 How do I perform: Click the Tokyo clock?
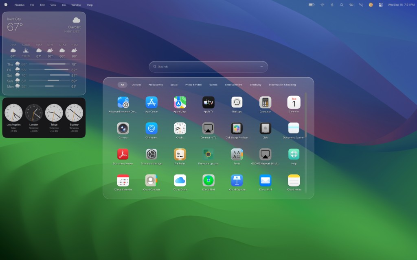point(54,113)
